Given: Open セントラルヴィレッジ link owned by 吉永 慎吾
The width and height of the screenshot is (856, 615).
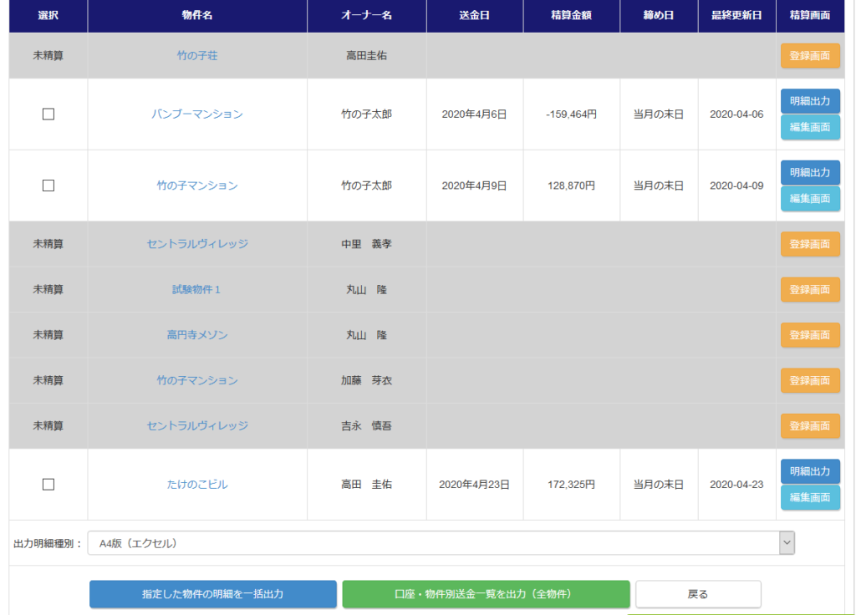Looking at the screenshot, I should pos(197,425).
